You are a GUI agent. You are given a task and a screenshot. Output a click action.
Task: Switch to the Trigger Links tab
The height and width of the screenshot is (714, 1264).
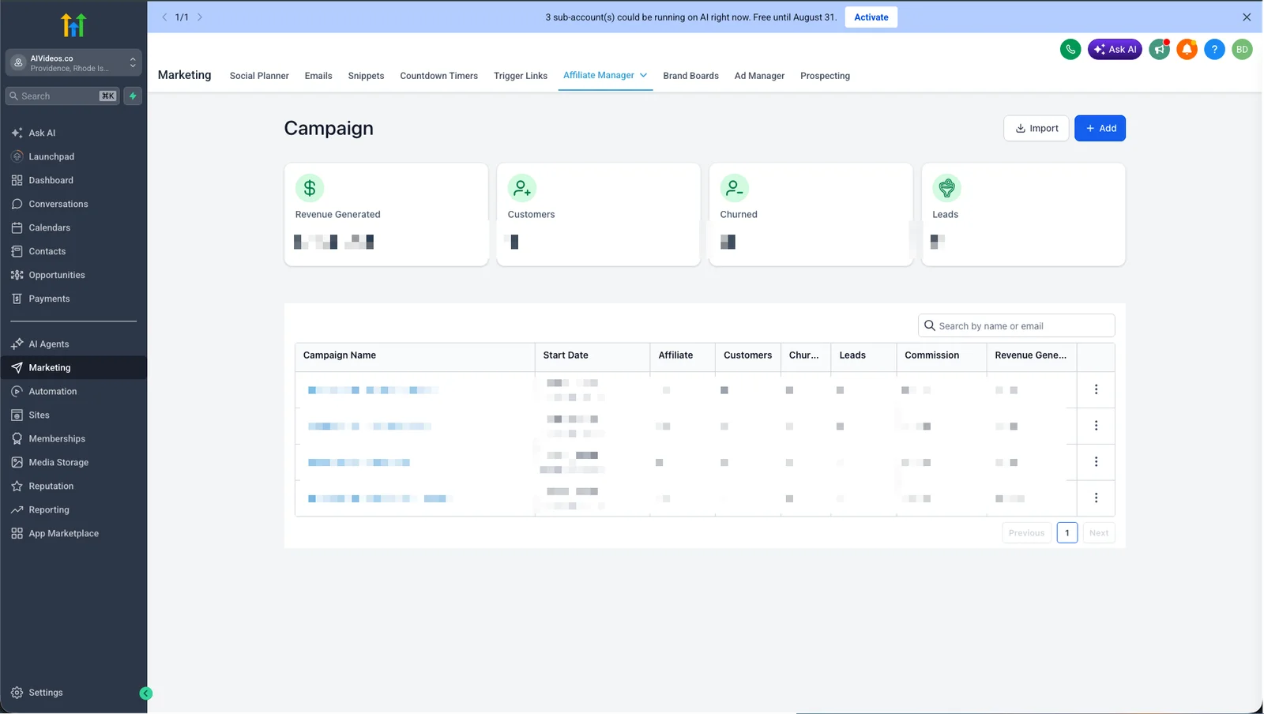point(521,76)
